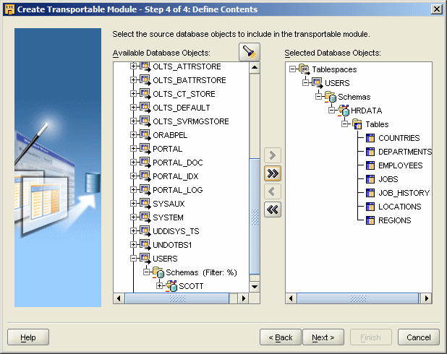Click the available objects scroll-up arrow

pyautogui.click(x=255, y=67)
